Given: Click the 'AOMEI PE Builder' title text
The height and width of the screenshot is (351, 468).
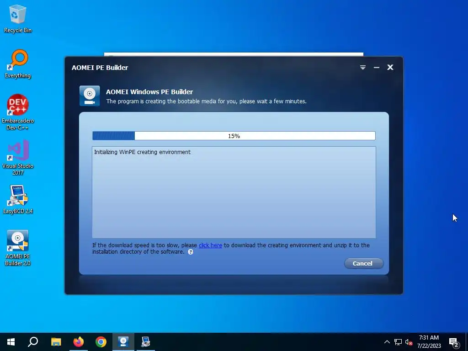Looking at the screenshot, I should coord(100,68).
